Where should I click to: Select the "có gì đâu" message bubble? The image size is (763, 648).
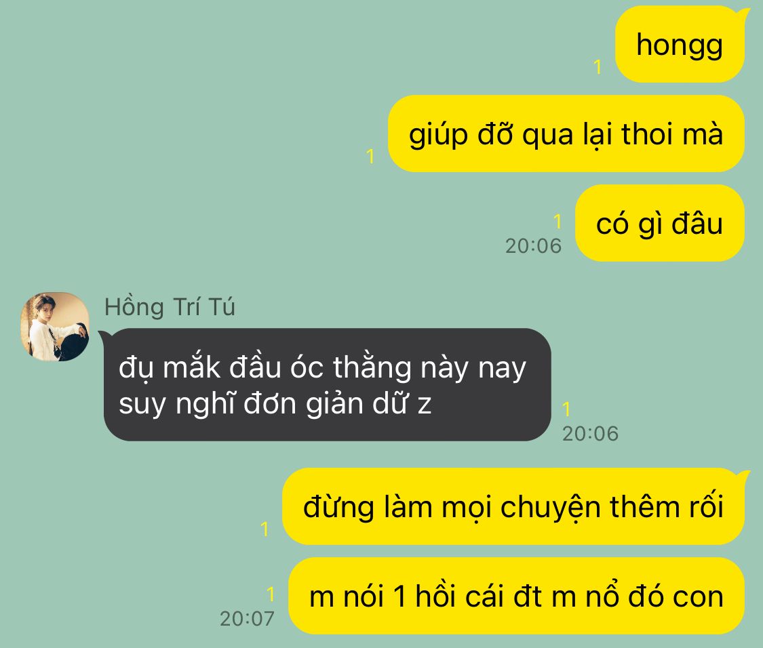660,223
